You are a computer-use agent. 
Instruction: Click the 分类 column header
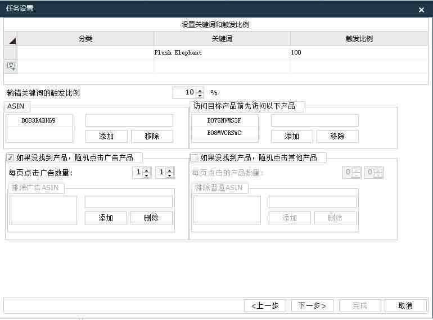pos(85,39)
